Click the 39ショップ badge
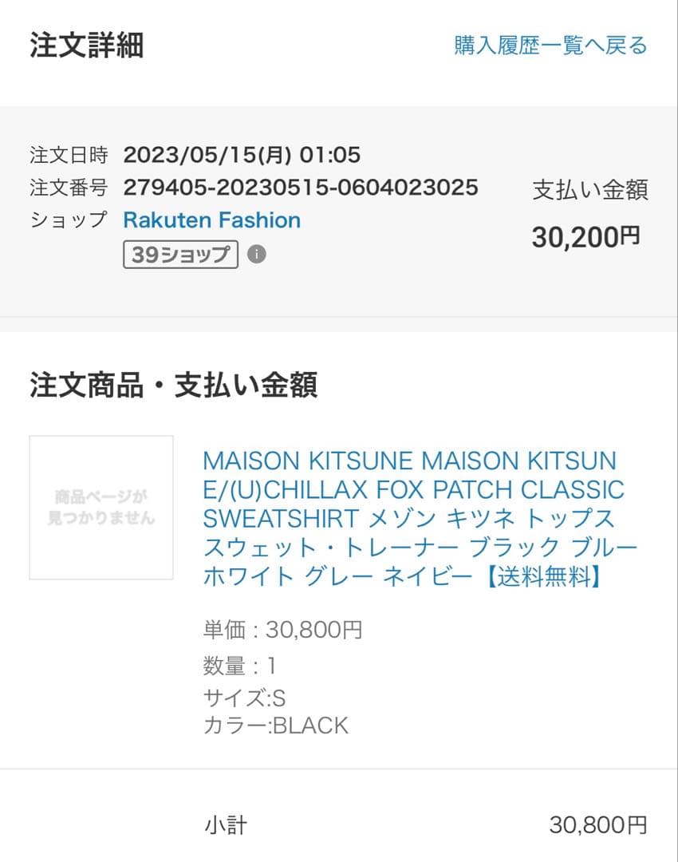This screenshot has width=678, height=862. [x=181, y=255]
